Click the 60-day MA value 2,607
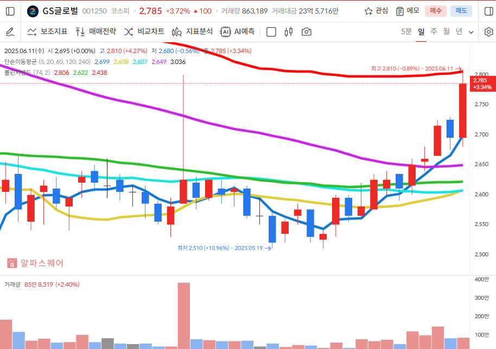 tap(140, 62)
